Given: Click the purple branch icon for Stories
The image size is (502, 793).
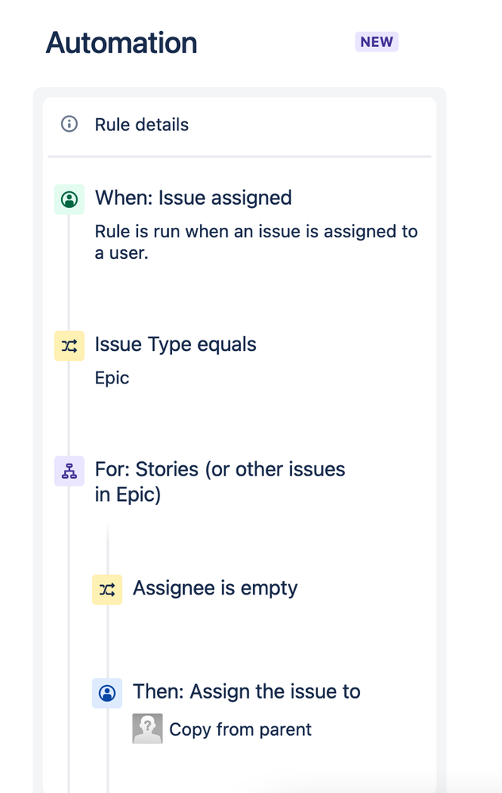Looking at the screenshot, I should click(x=69, y=471).
